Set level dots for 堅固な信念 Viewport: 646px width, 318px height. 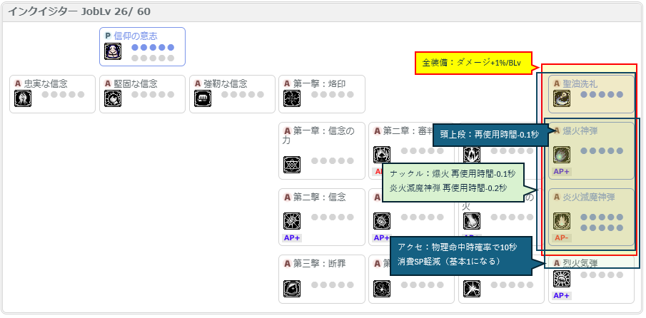click(x=153, y=95)
